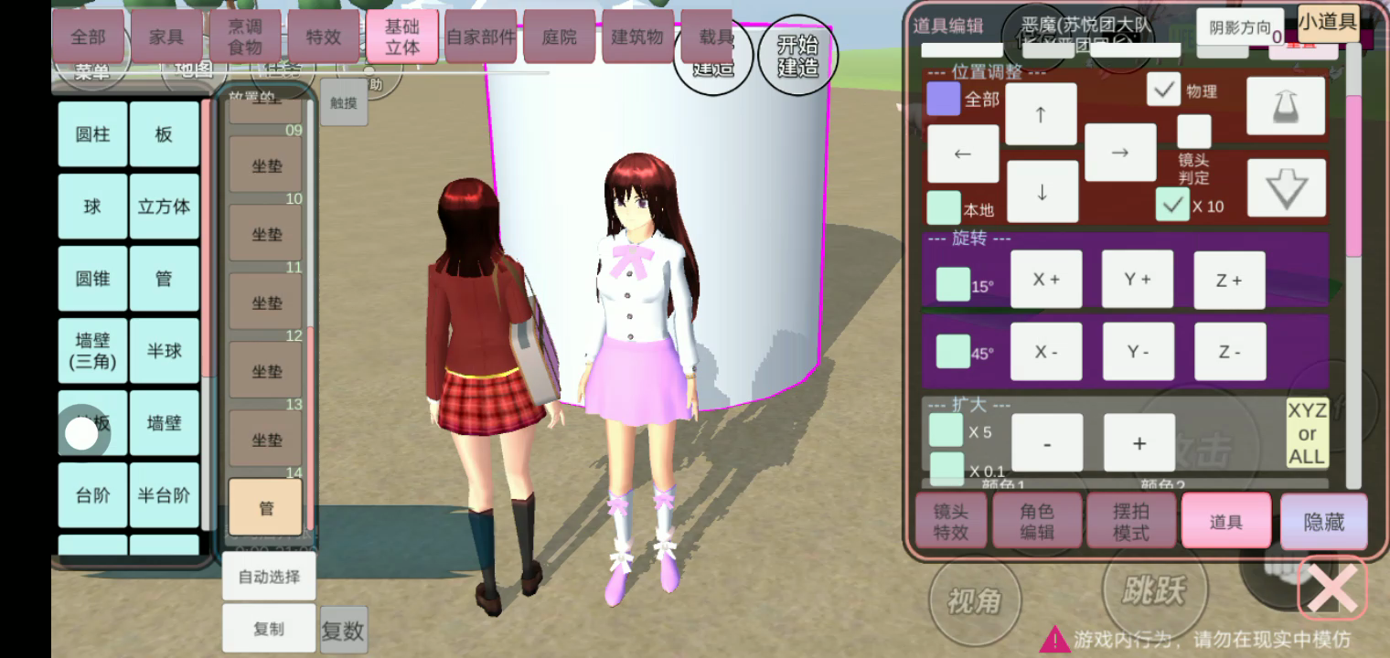Click the 小道具 small props button
Screen dimensions: 1390x658
point(1328,22)
